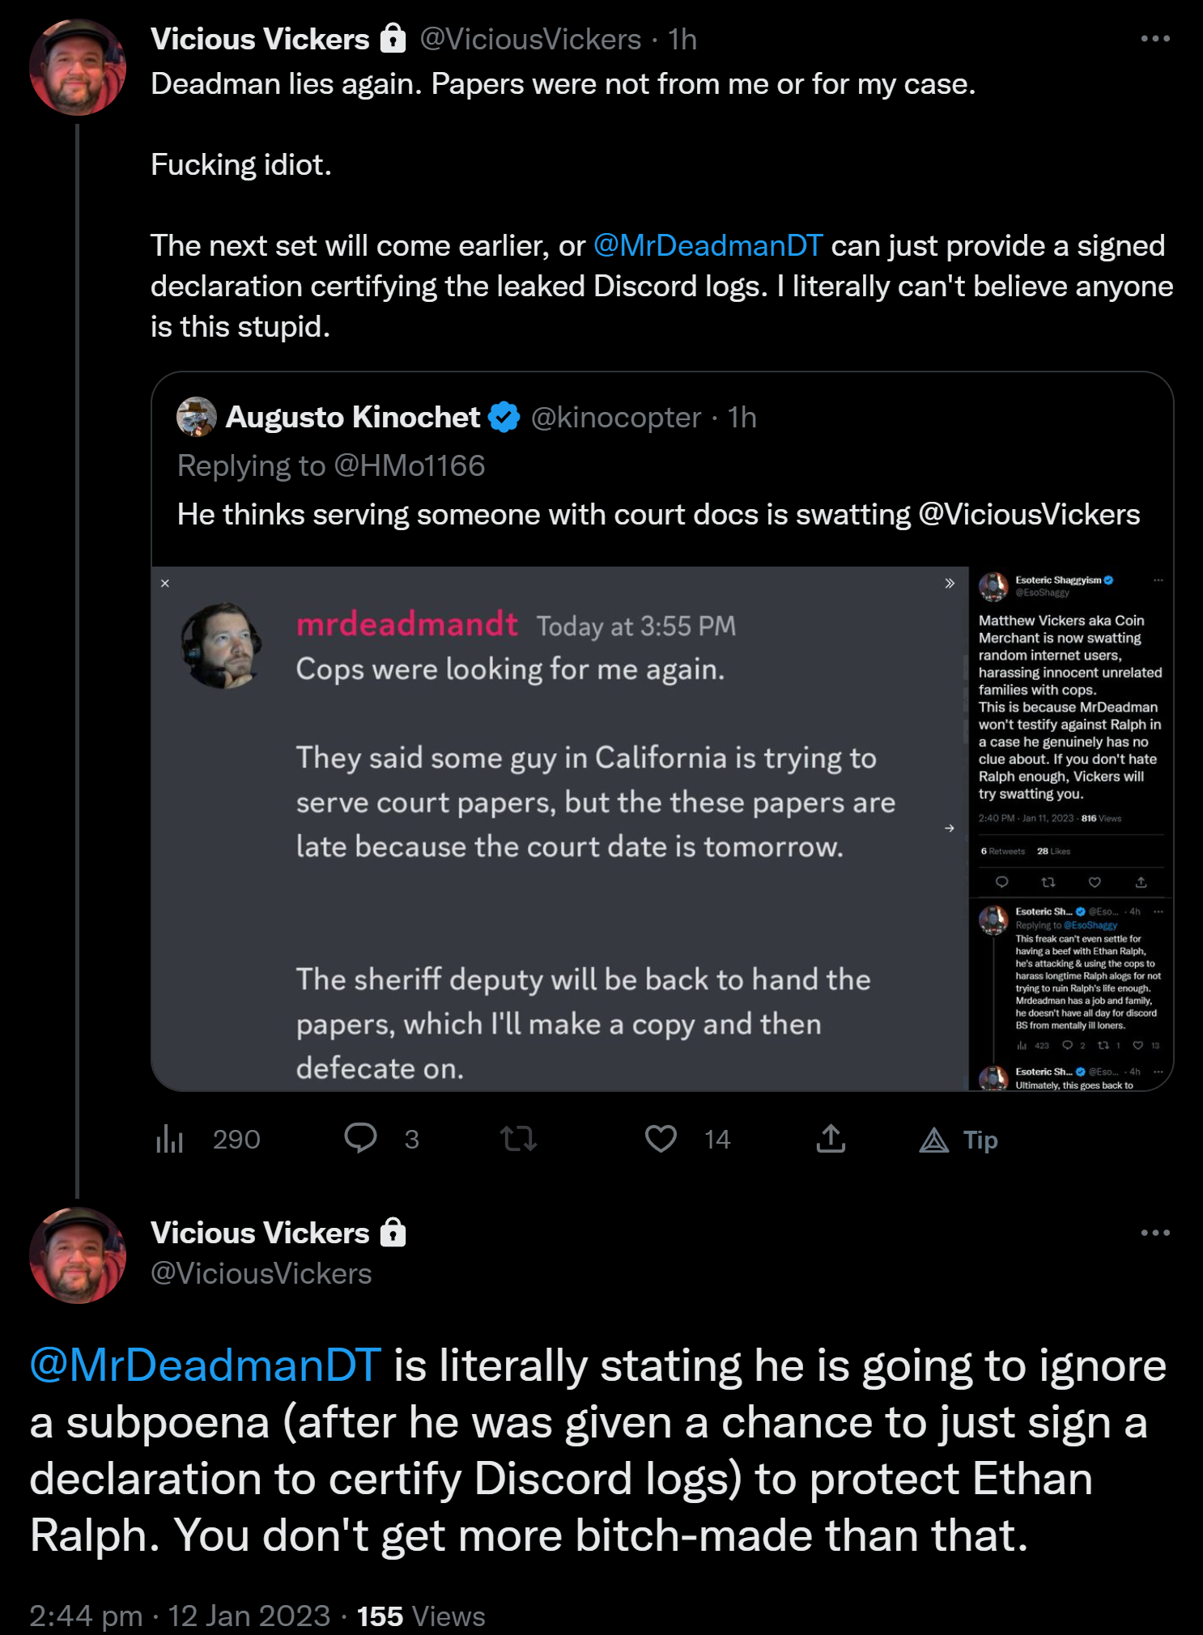The width and height of the screenshot is (1203, 1635).
Task: Close the embedded screenshot X icon
Action: pos(165,583)
